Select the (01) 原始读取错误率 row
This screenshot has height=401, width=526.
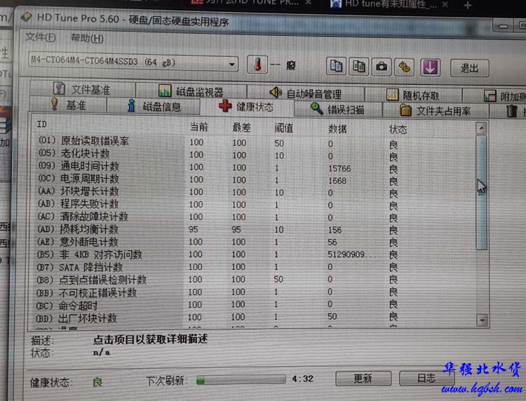tap(255, 142)
